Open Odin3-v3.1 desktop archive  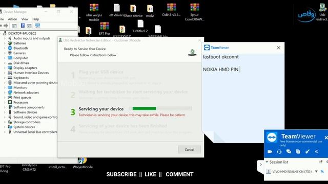pyautogui.click(x=171, y=10)
